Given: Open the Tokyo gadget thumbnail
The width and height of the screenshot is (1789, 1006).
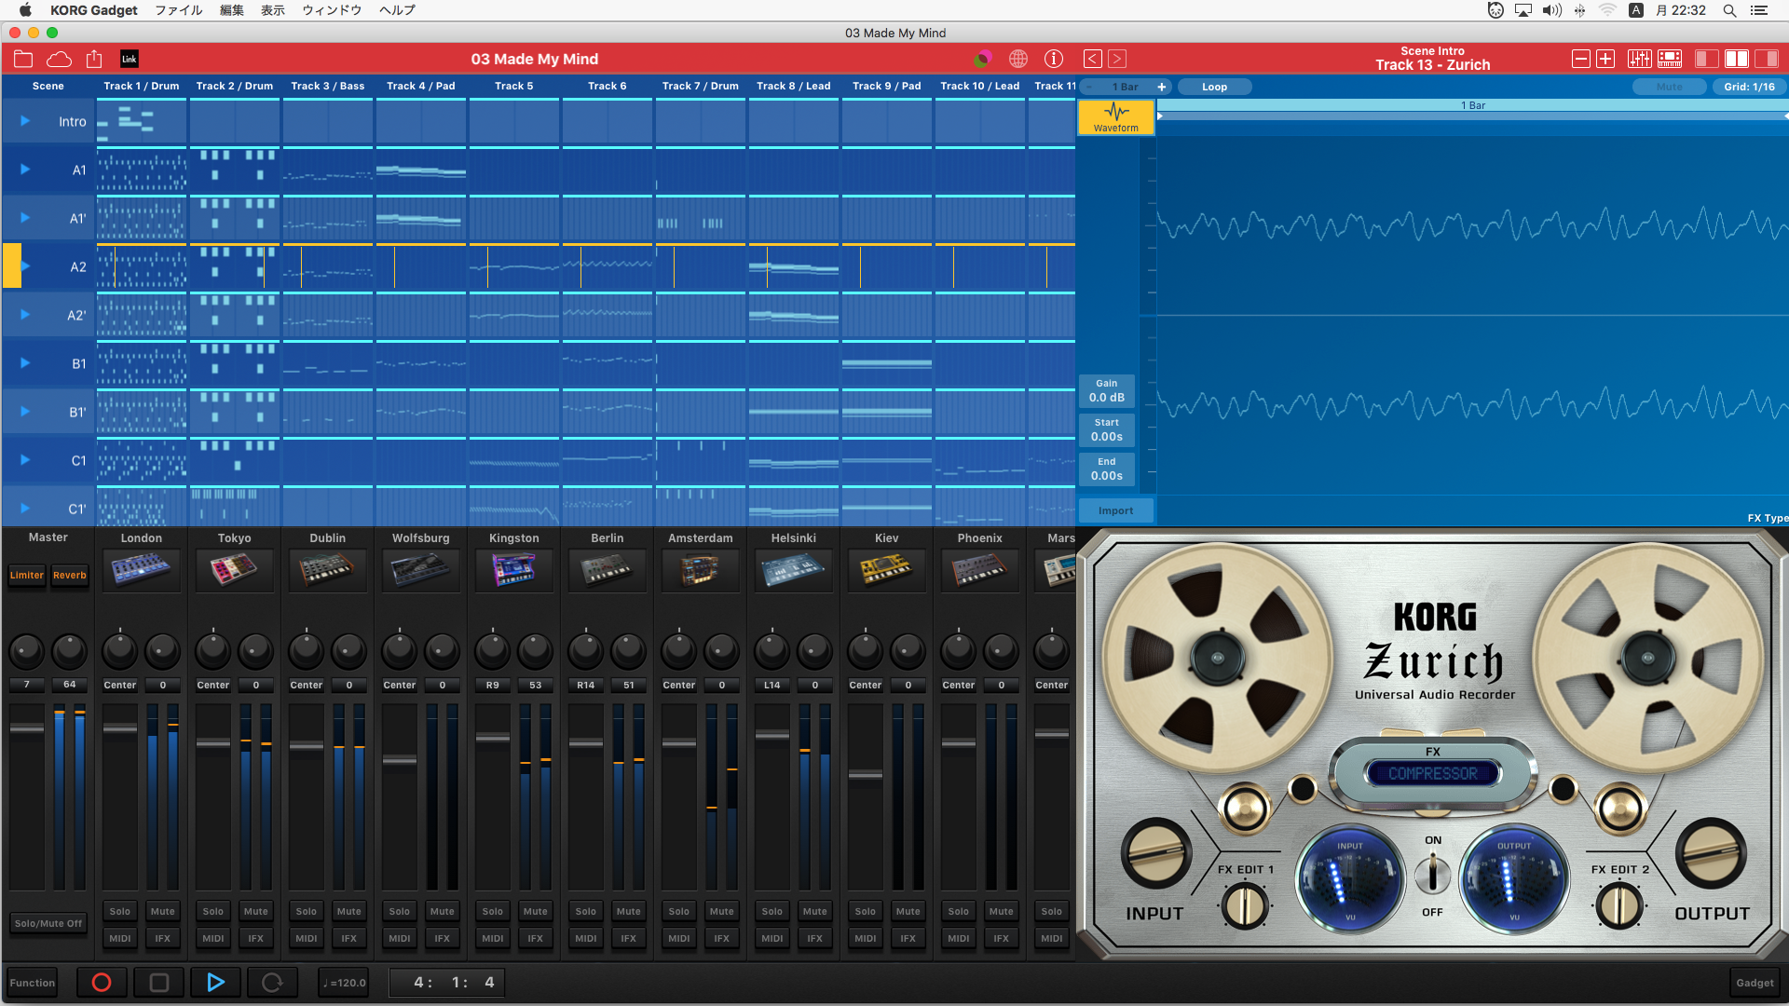Looking at the screenshot, I should click(235, 569).
